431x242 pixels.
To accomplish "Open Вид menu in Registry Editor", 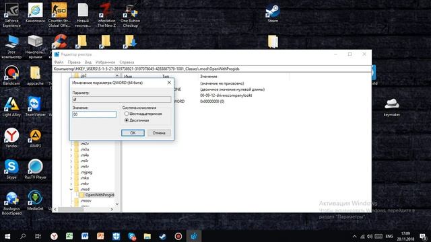I will click(x=88, y=63).
